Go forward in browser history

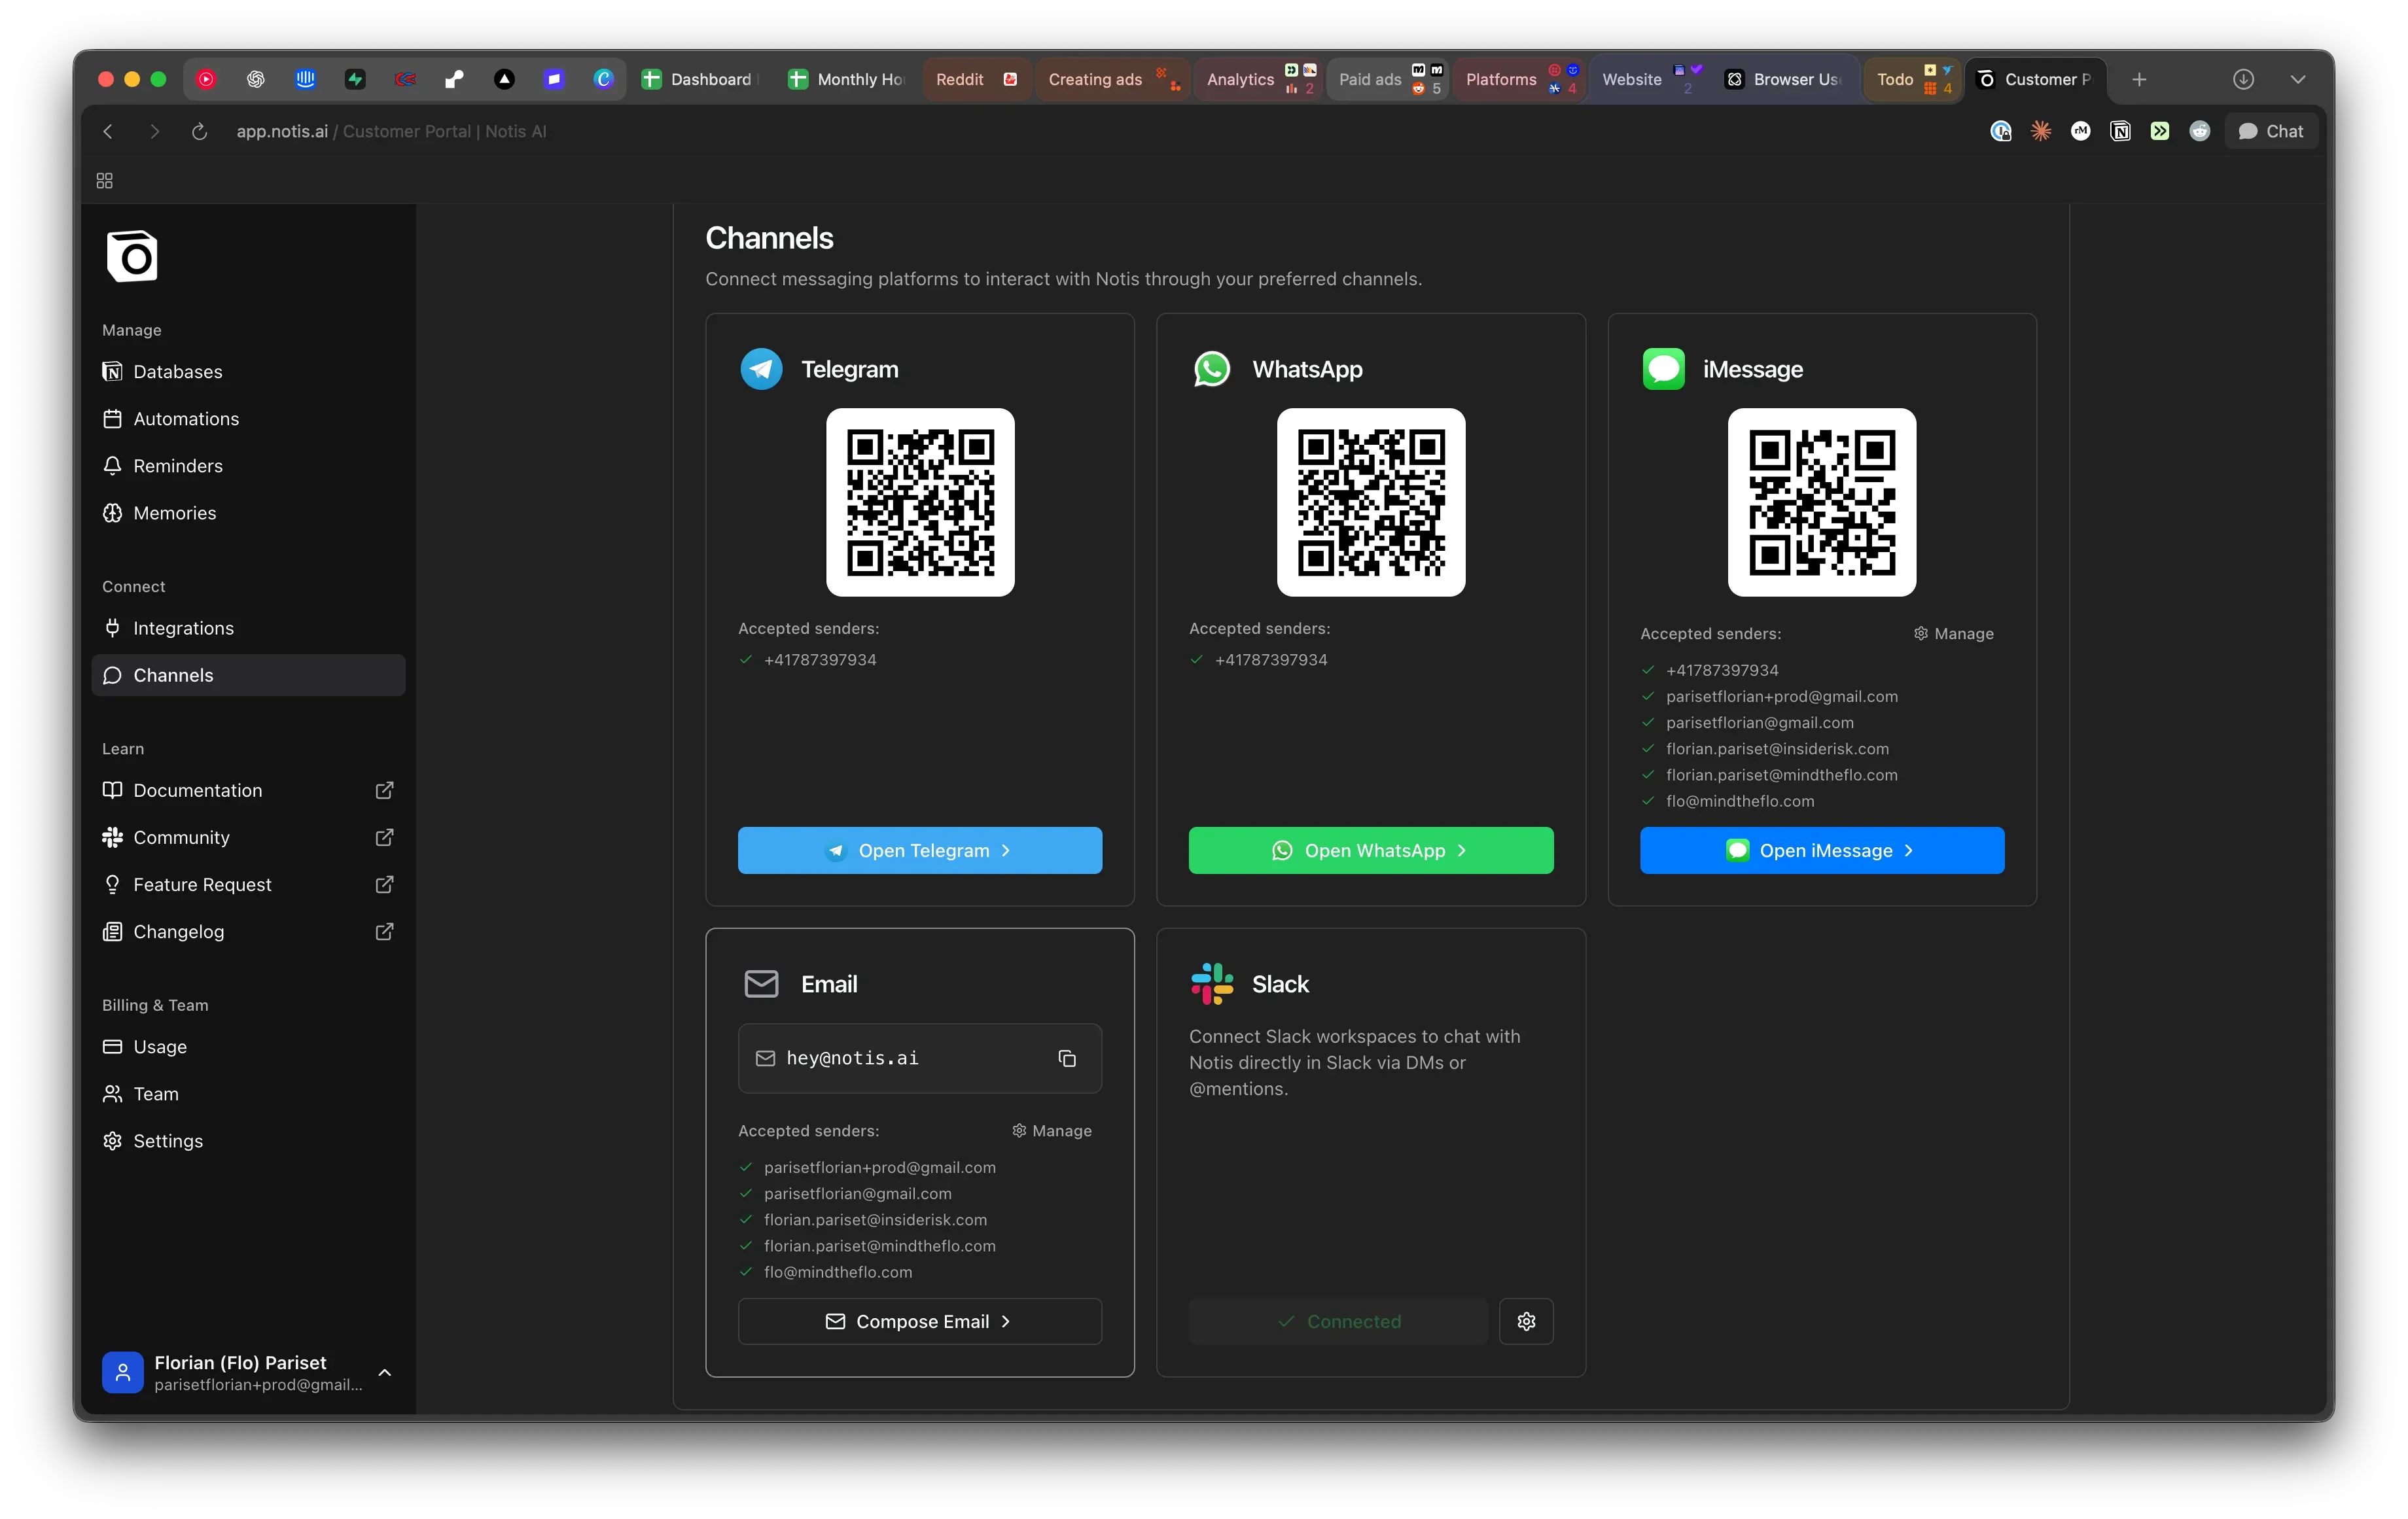pos(154,131)
